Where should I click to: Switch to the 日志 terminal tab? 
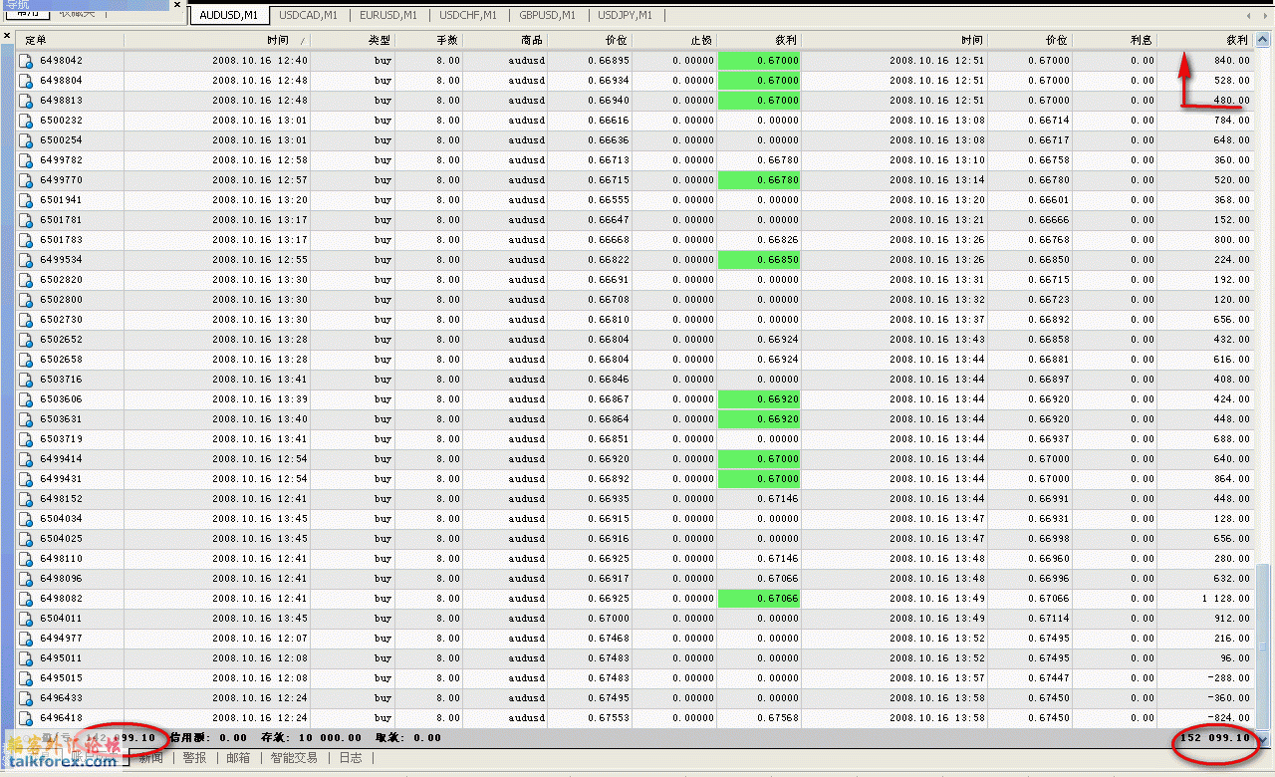click(x=351, y=758)
